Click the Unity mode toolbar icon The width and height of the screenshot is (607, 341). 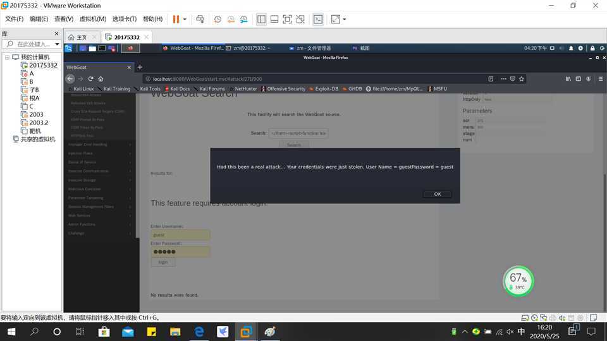pyautogui.click(x=300, y=19)
